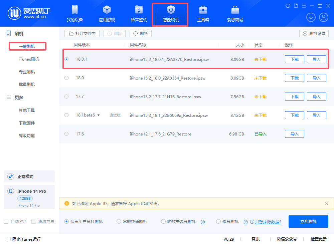Open 工具箱 toolbox tab

tap(203, 14)
